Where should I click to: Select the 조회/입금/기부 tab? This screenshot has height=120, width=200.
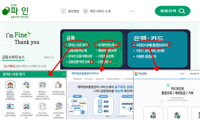pos(194,74)
